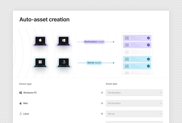Click the Linux device label
The image size is (182, 123).
(26, 114)
